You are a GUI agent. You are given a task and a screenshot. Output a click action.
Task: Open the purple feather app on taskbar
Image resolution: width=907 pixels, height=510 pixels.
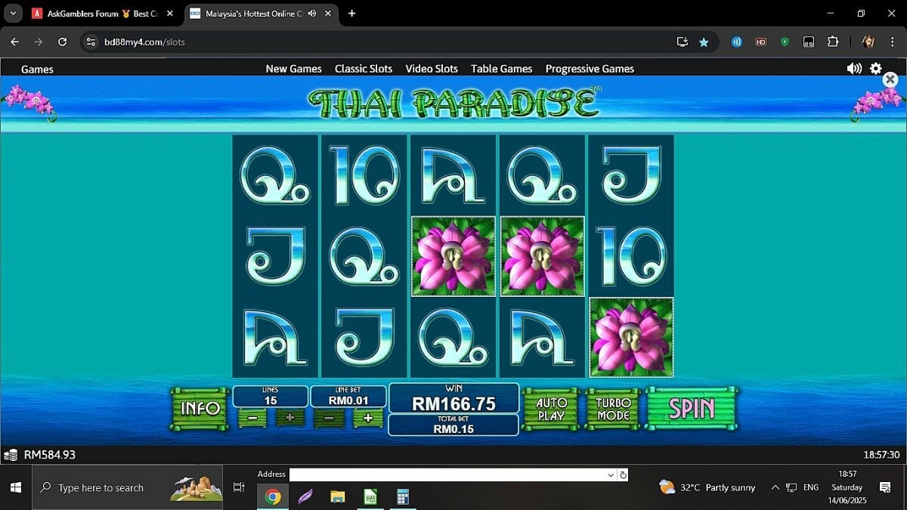[x=305, y=496]
